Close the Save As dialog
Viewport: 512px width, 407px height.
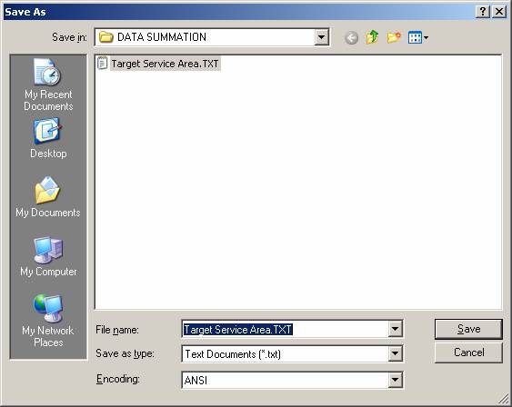click(499, 12)
